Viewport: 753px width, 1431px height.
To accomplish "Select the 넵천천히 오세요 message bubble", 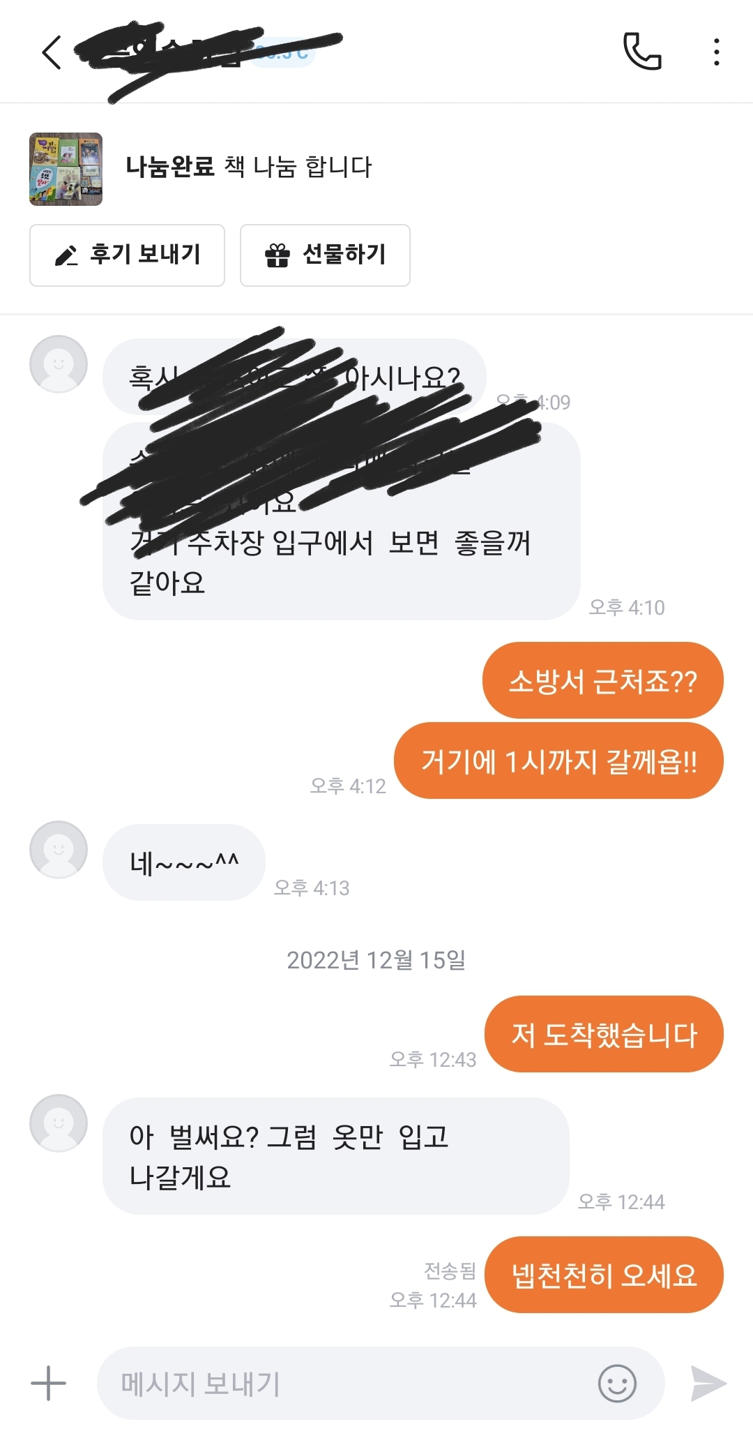I will 604,1275.
